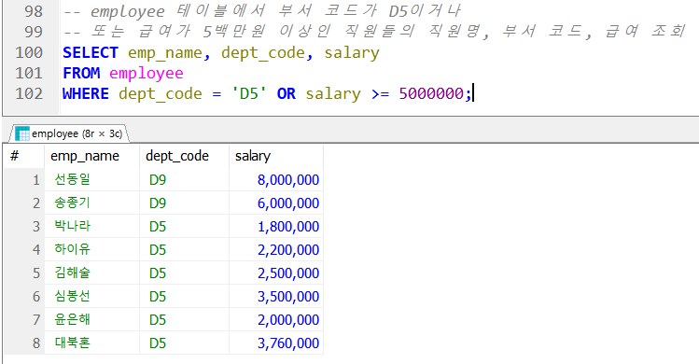Click salary in the SELECT line

tap(352, 53)
